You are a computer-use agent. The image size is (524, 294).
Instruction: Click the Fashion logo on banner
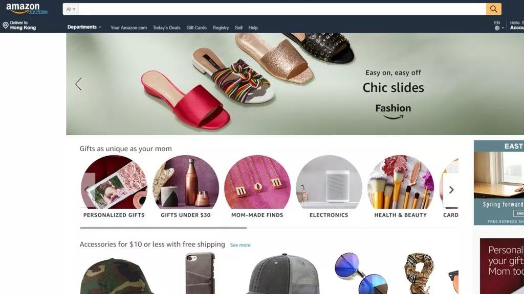393,111
